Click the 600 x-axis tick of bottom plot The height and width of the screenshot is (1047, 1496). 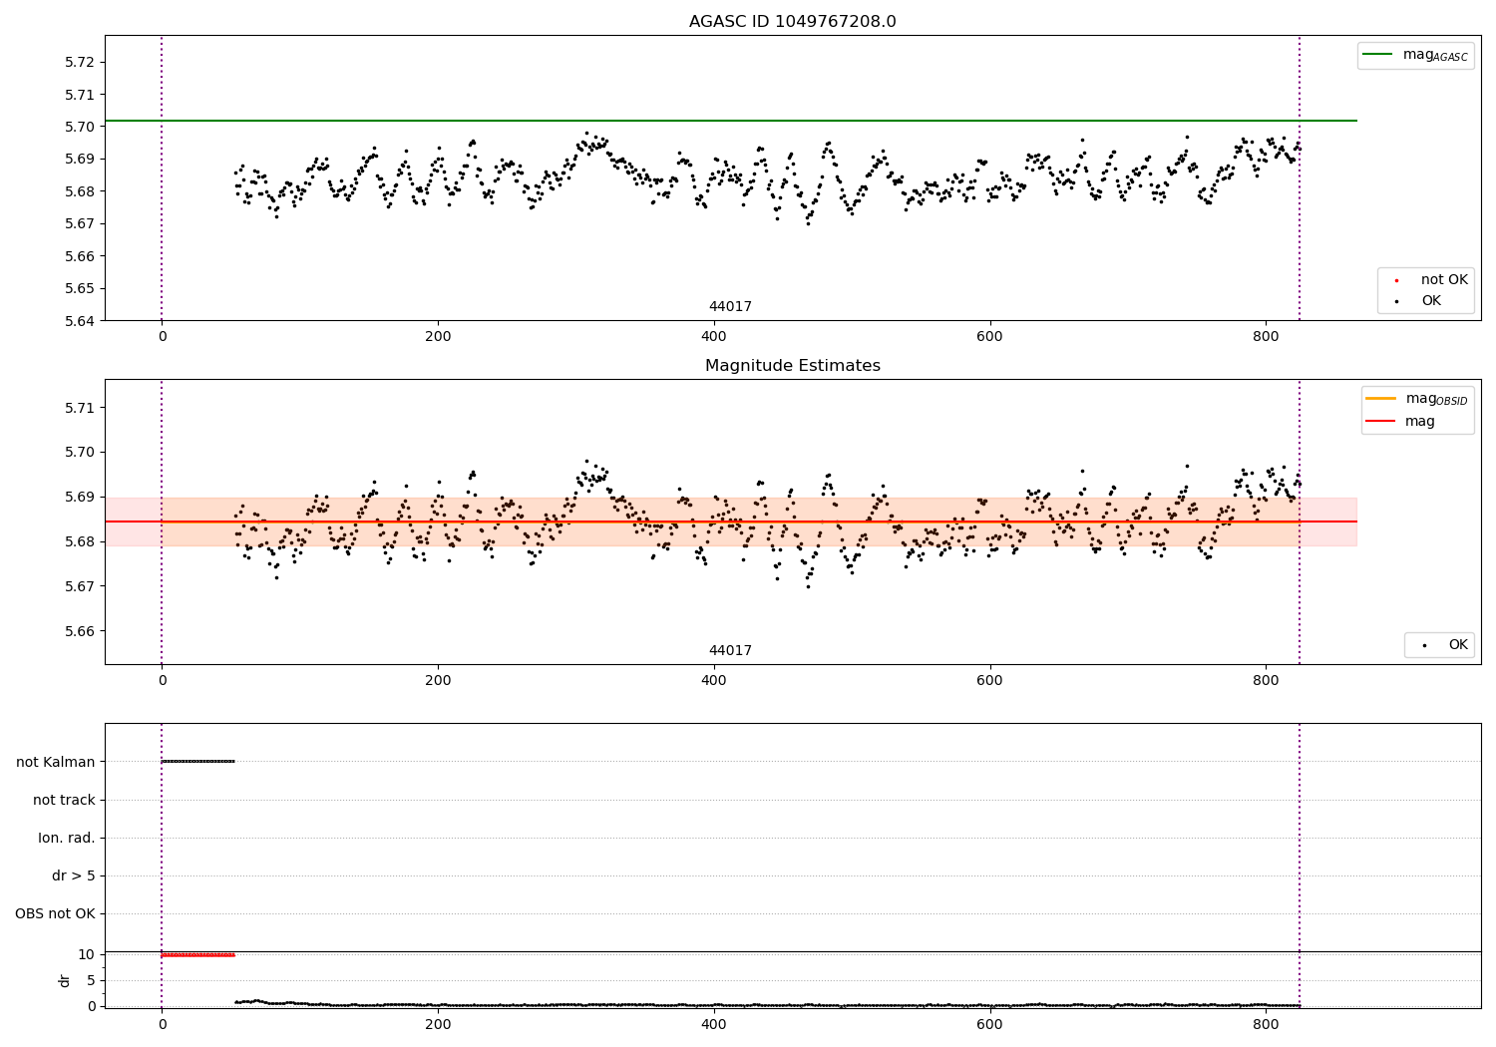click(x=989, y=1024)
